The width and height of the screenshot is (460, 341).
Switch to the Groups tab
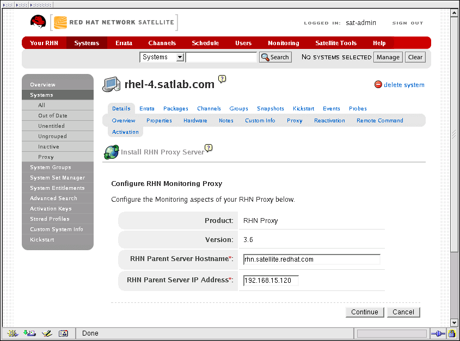238,108
